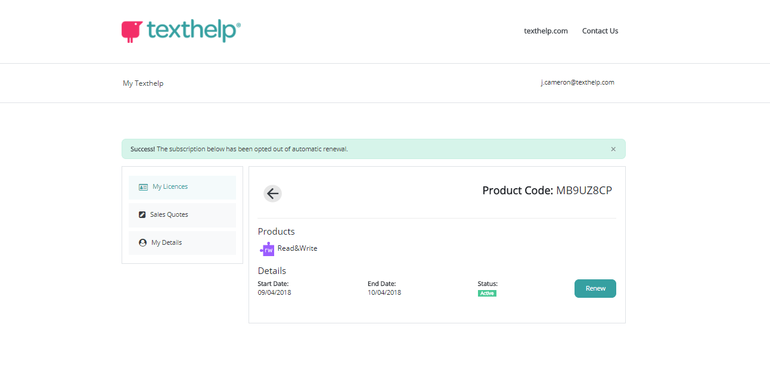Click the start date 09/04/2018
770x377 pixels.
pyautogui.click(x=274, y=292)
